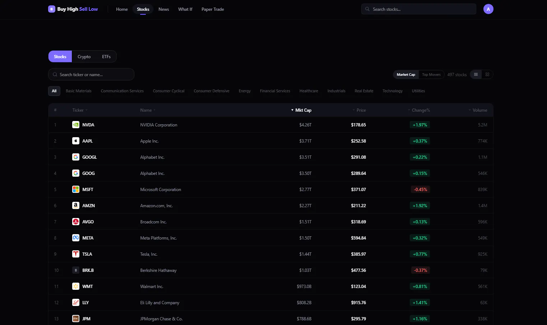The width and height of the screenshot is (547, 325).
Task: Click the Walmart Inc. company name
Action: click(x=152, y=287)
